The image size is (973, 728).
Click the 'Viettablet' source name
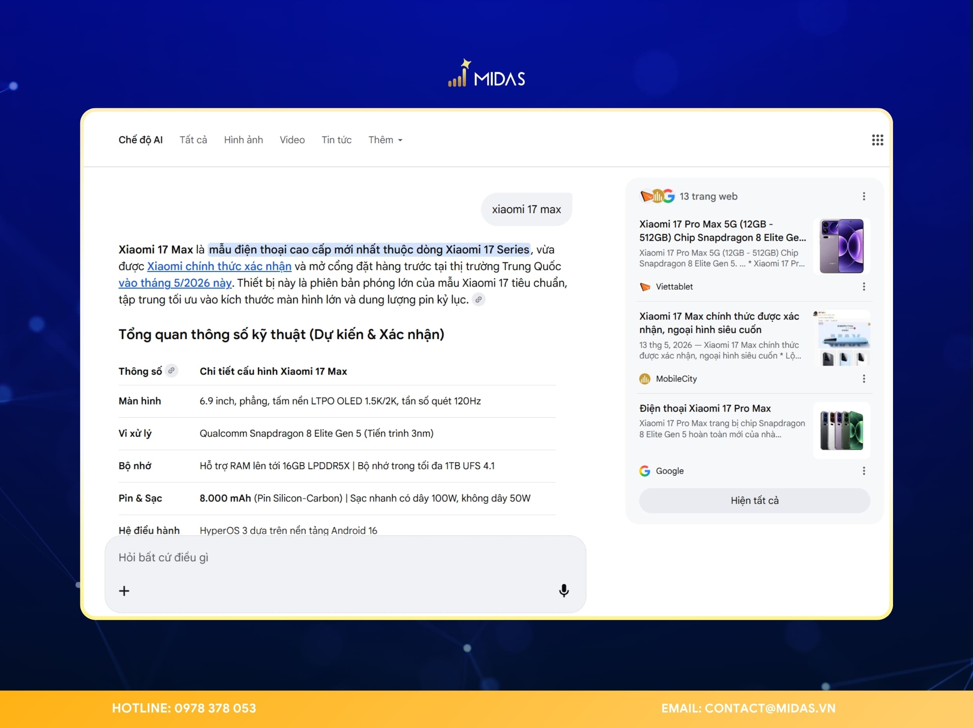pos(674,287)
